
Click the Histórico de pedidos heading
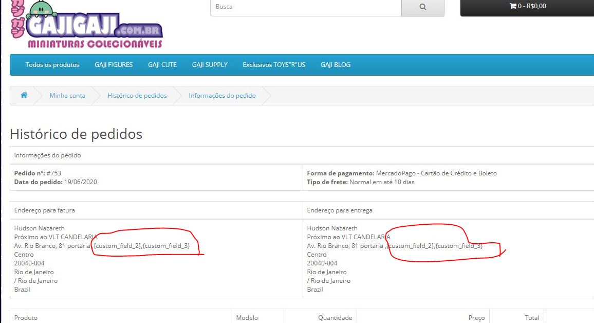(x=76, y=134)
